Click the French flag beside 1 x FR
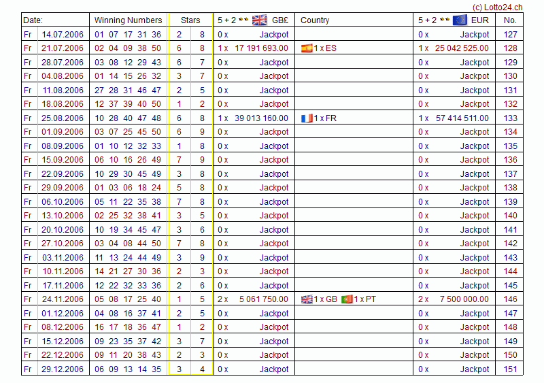544x383 pixels. [x=307, y=118]
